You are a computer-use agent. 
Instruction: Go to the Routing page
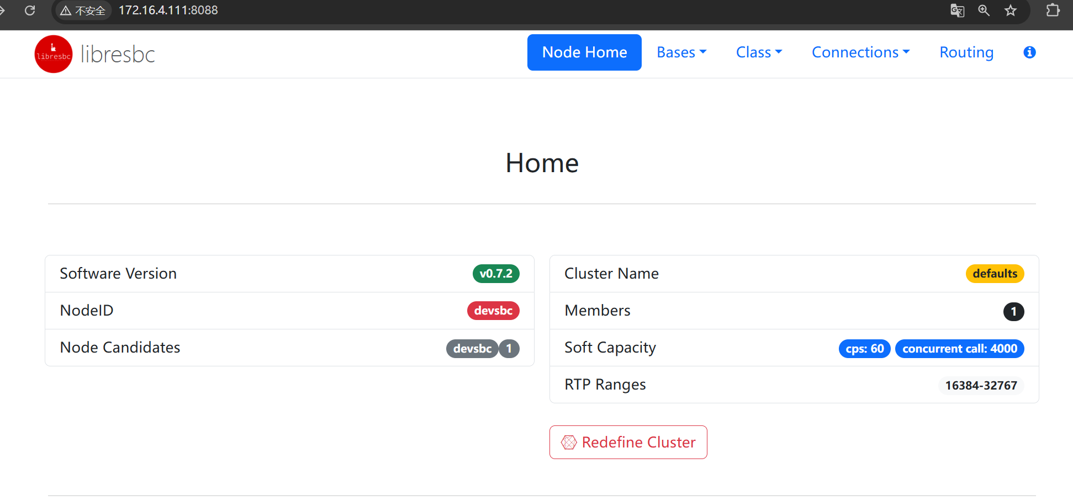pyautogui.click(x=966, y=52)
